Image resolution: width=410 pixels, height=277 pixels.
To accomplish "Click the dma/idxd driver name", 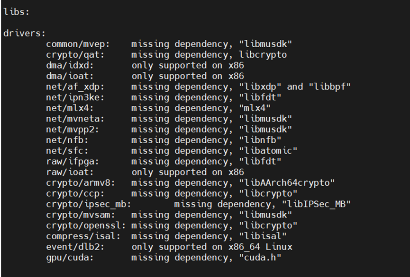I will 70,65.
